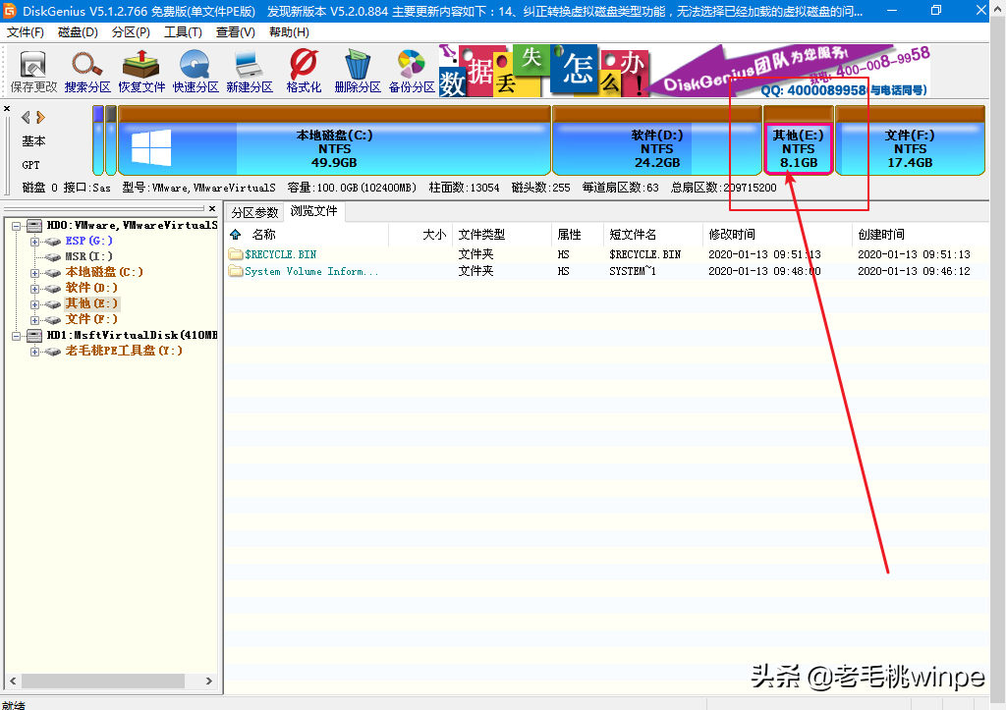Switch to the 分区参数 tab
This screenshot has width=1006, height=710.
[254, 211]
